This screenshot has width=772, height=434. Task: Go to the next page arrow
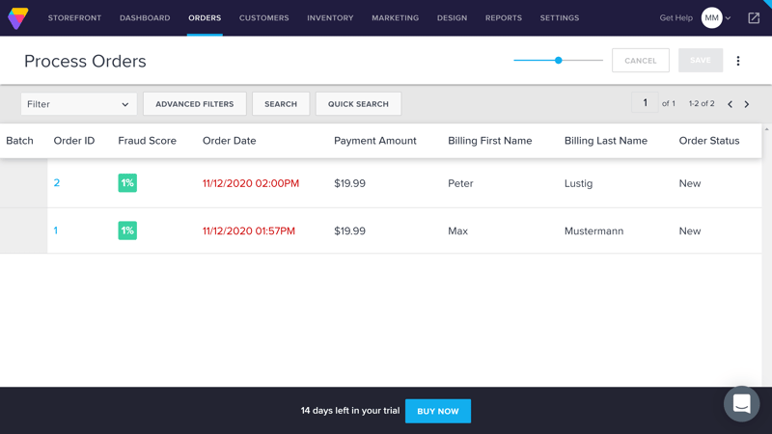pos(747,104)
